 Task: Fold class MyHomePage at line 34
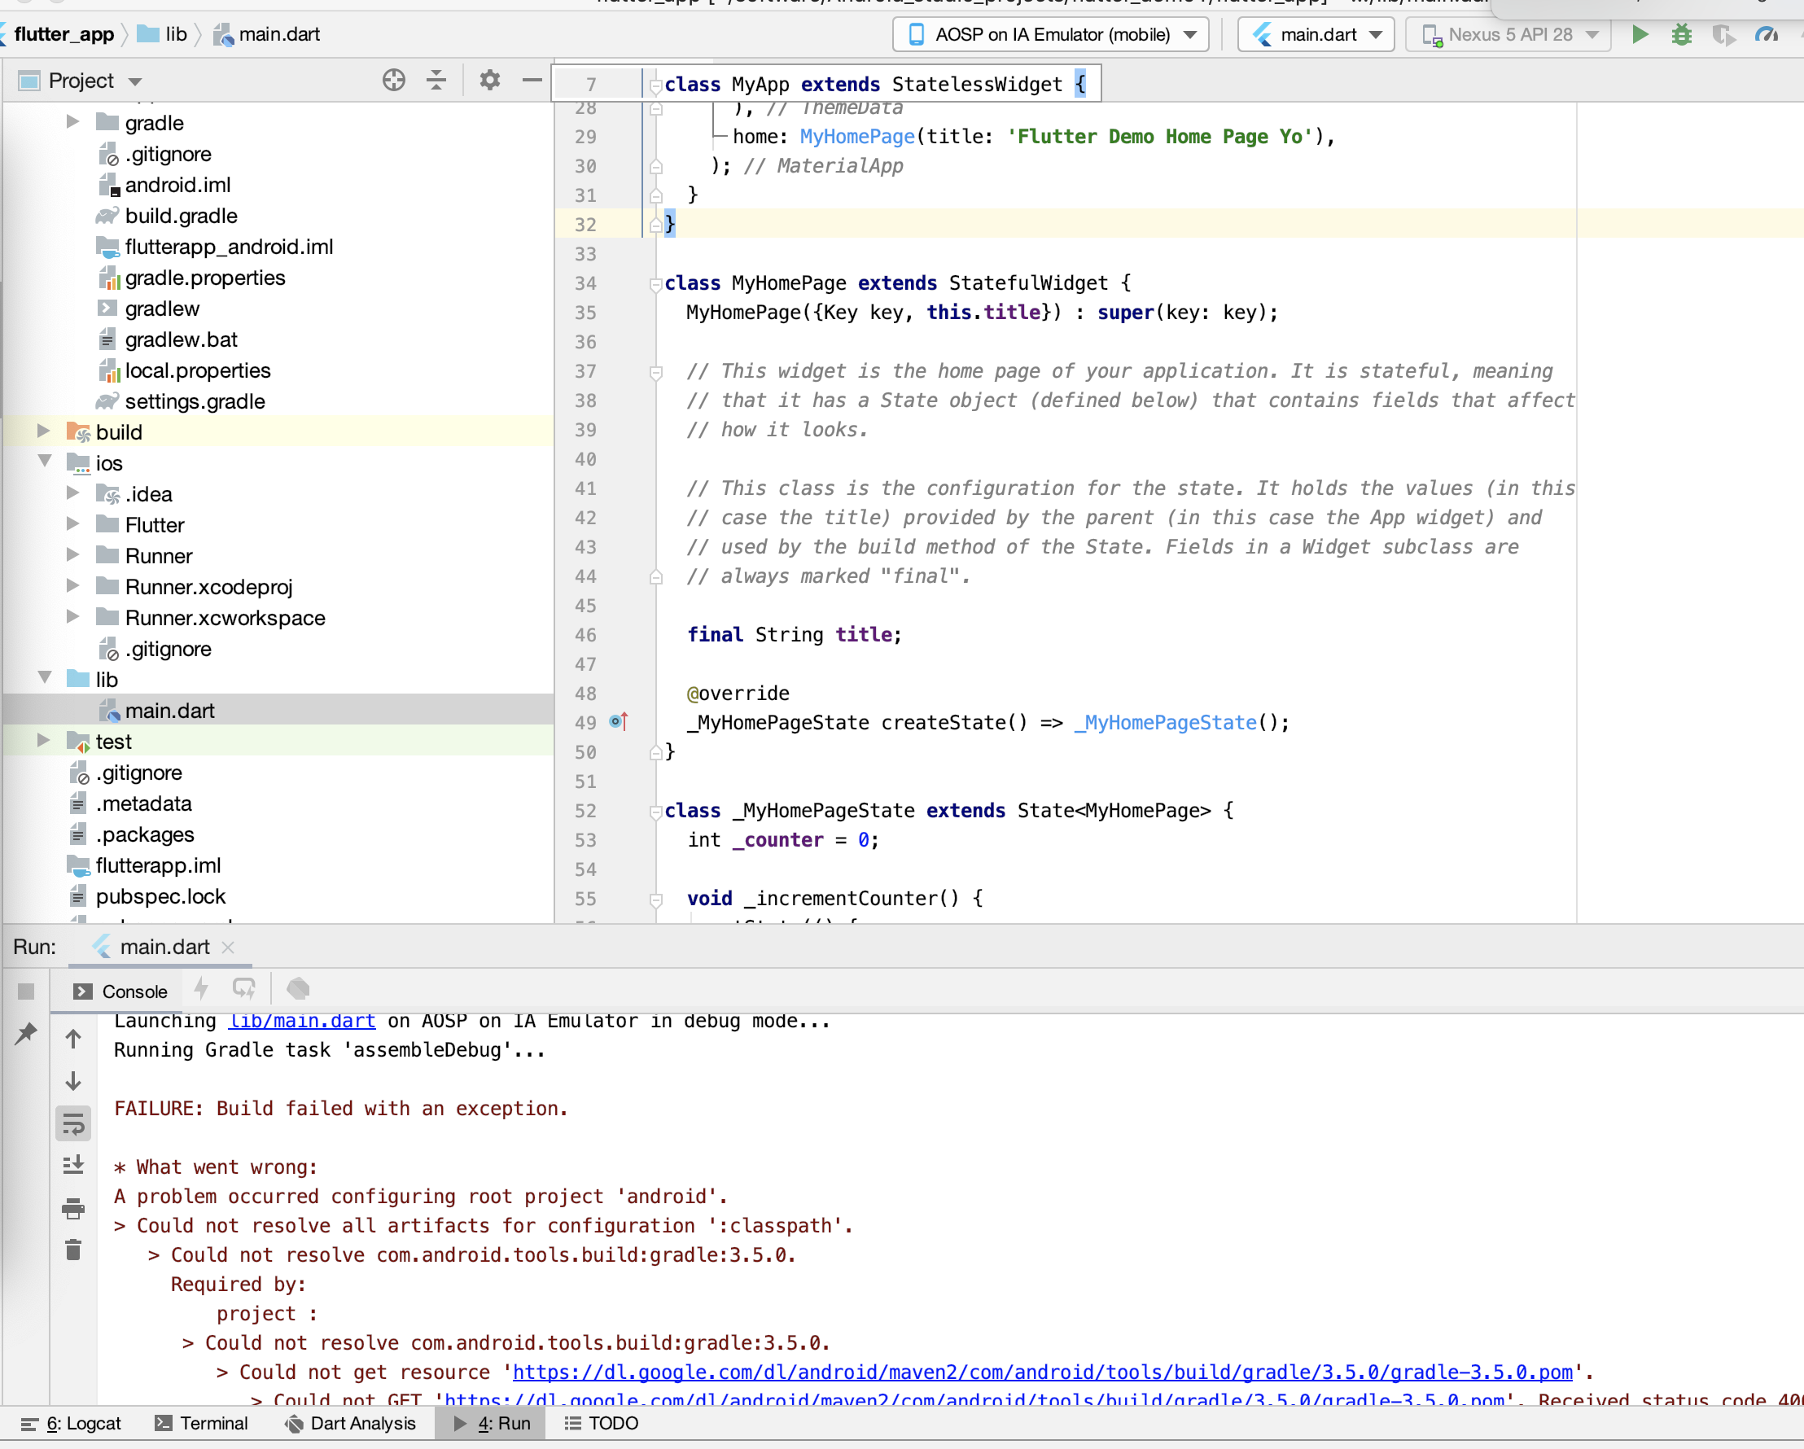point(656,284)
